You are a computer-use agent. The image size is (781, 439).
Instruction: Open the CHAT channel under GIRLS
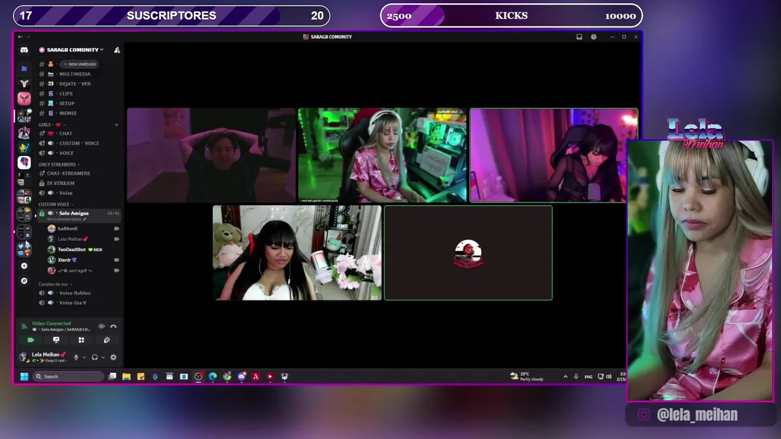coord(65,134)
